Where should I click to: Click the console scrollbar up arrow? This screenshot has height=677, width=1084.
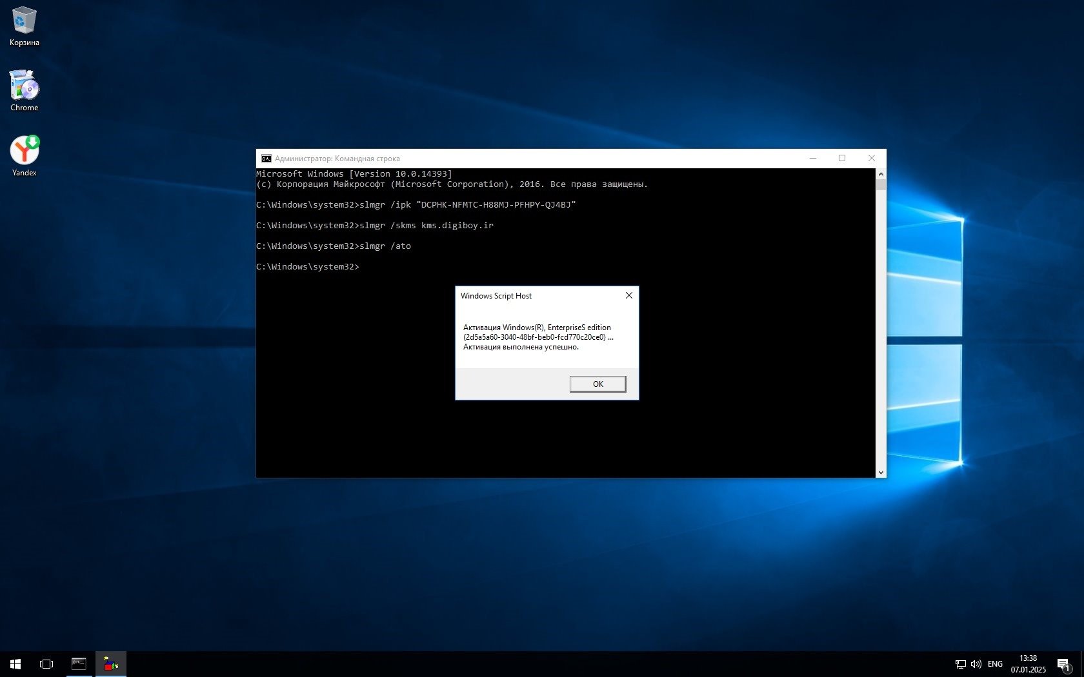pyautogui.click(x=881, y=174)
